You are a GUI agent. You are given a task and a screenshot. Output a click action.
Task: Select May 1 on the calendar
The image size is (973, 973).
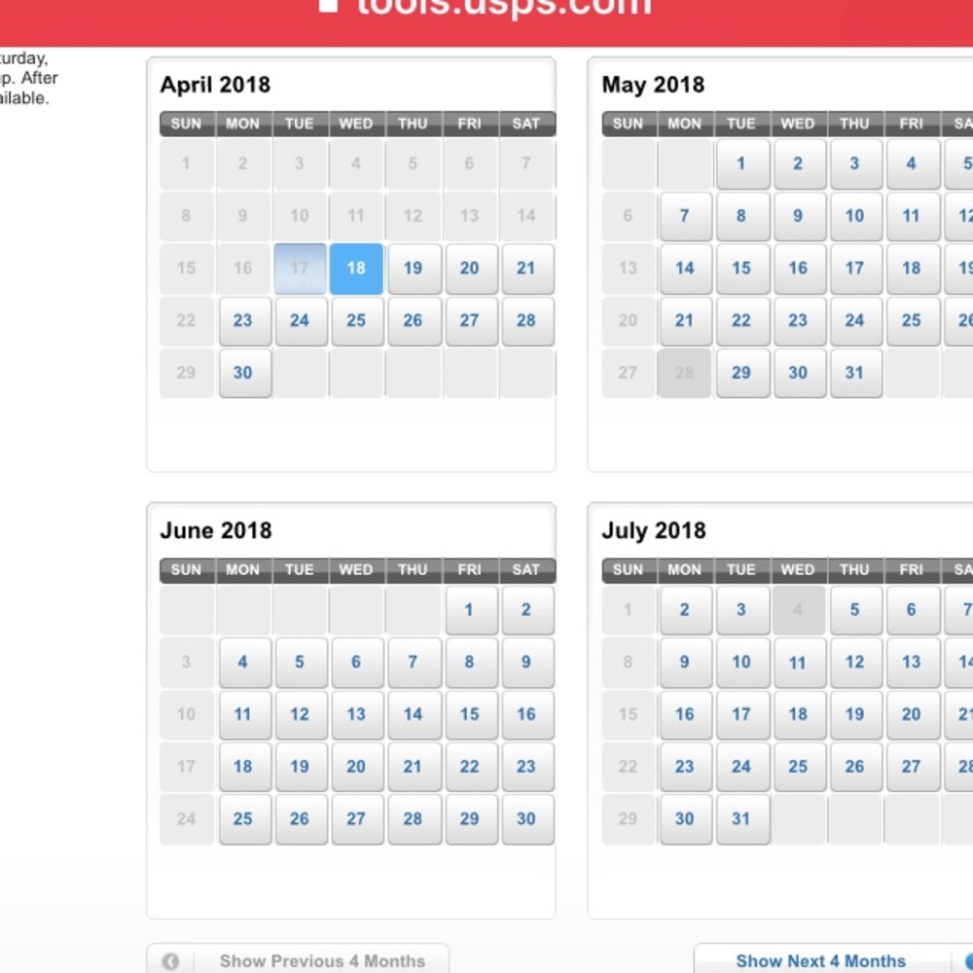coord(741,163)
